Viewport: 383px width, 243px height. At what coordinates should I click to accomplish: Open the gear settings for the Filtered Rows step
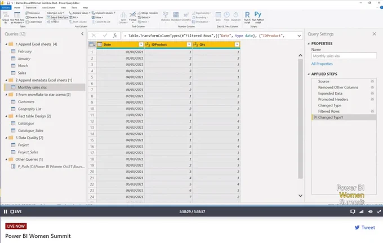pyautogui.click(x=372, y=111)
